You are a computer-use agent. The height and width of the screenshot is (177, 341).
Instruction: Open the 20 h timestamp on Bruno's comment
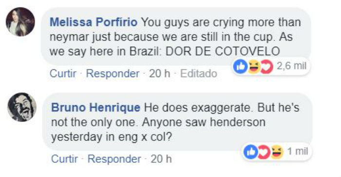click(161, 158)
